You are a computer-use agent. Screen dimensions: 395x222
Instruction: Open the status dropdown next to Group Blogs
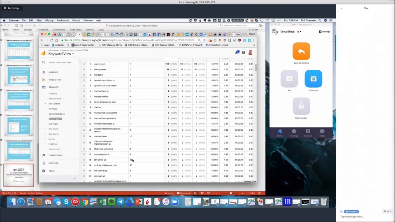tap(299, 32)
